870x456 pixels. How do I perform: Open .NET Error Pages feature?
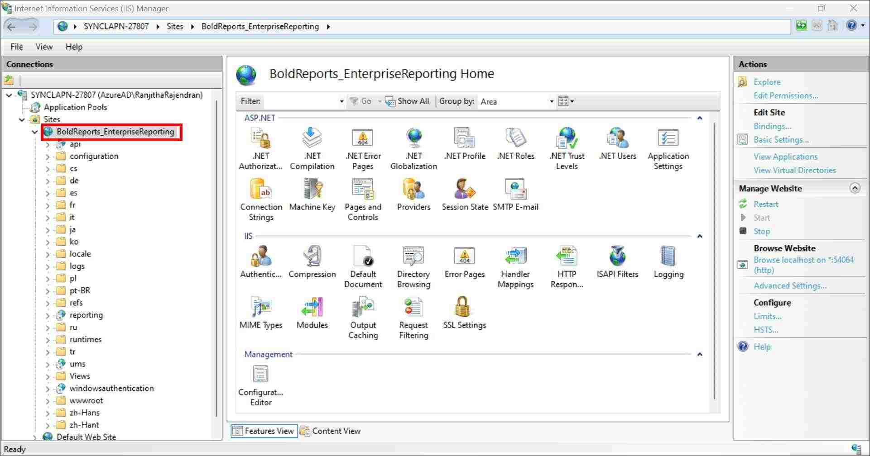[363, 148]
